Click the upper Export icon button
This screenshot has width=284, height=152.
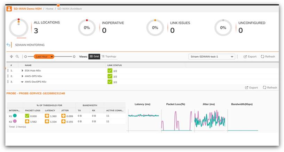pyautogui.click(x=250, y=57)
